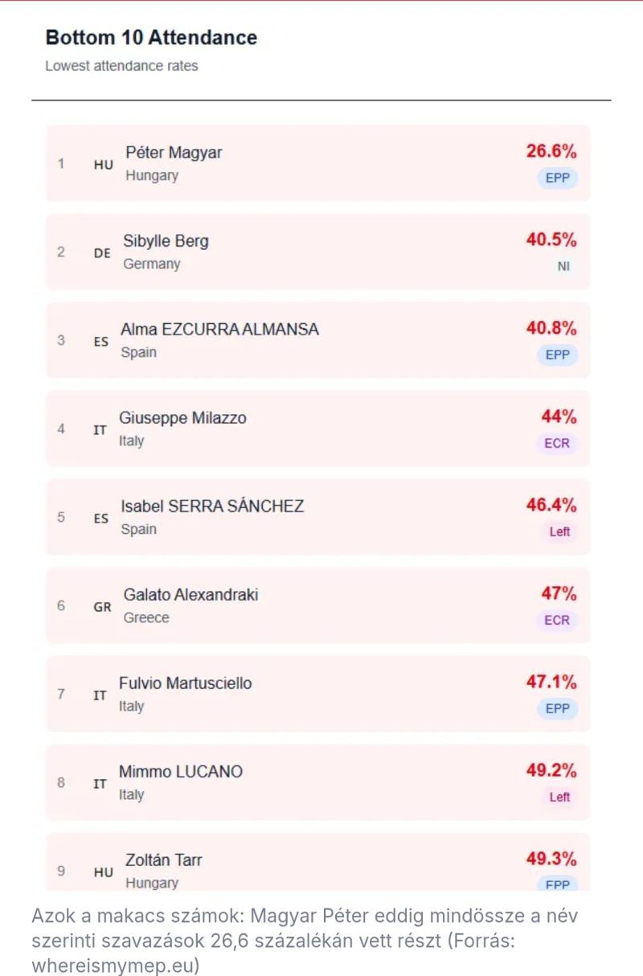Click the Bottom 10 Attendance heading

[x=151, y=38]
